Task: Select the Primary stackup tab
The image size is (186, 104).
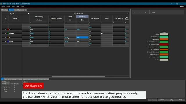Action: 11,10
